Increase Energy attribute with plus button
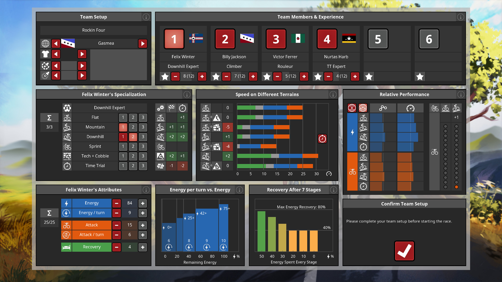 (143, 203)
